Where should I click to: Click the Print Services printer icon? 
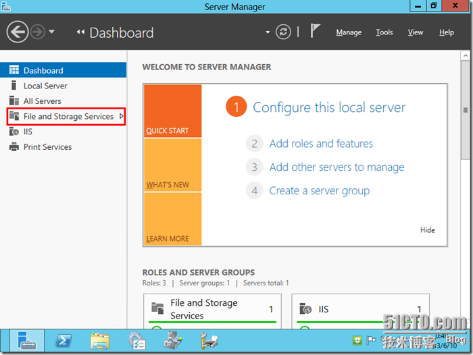[14, 146]
